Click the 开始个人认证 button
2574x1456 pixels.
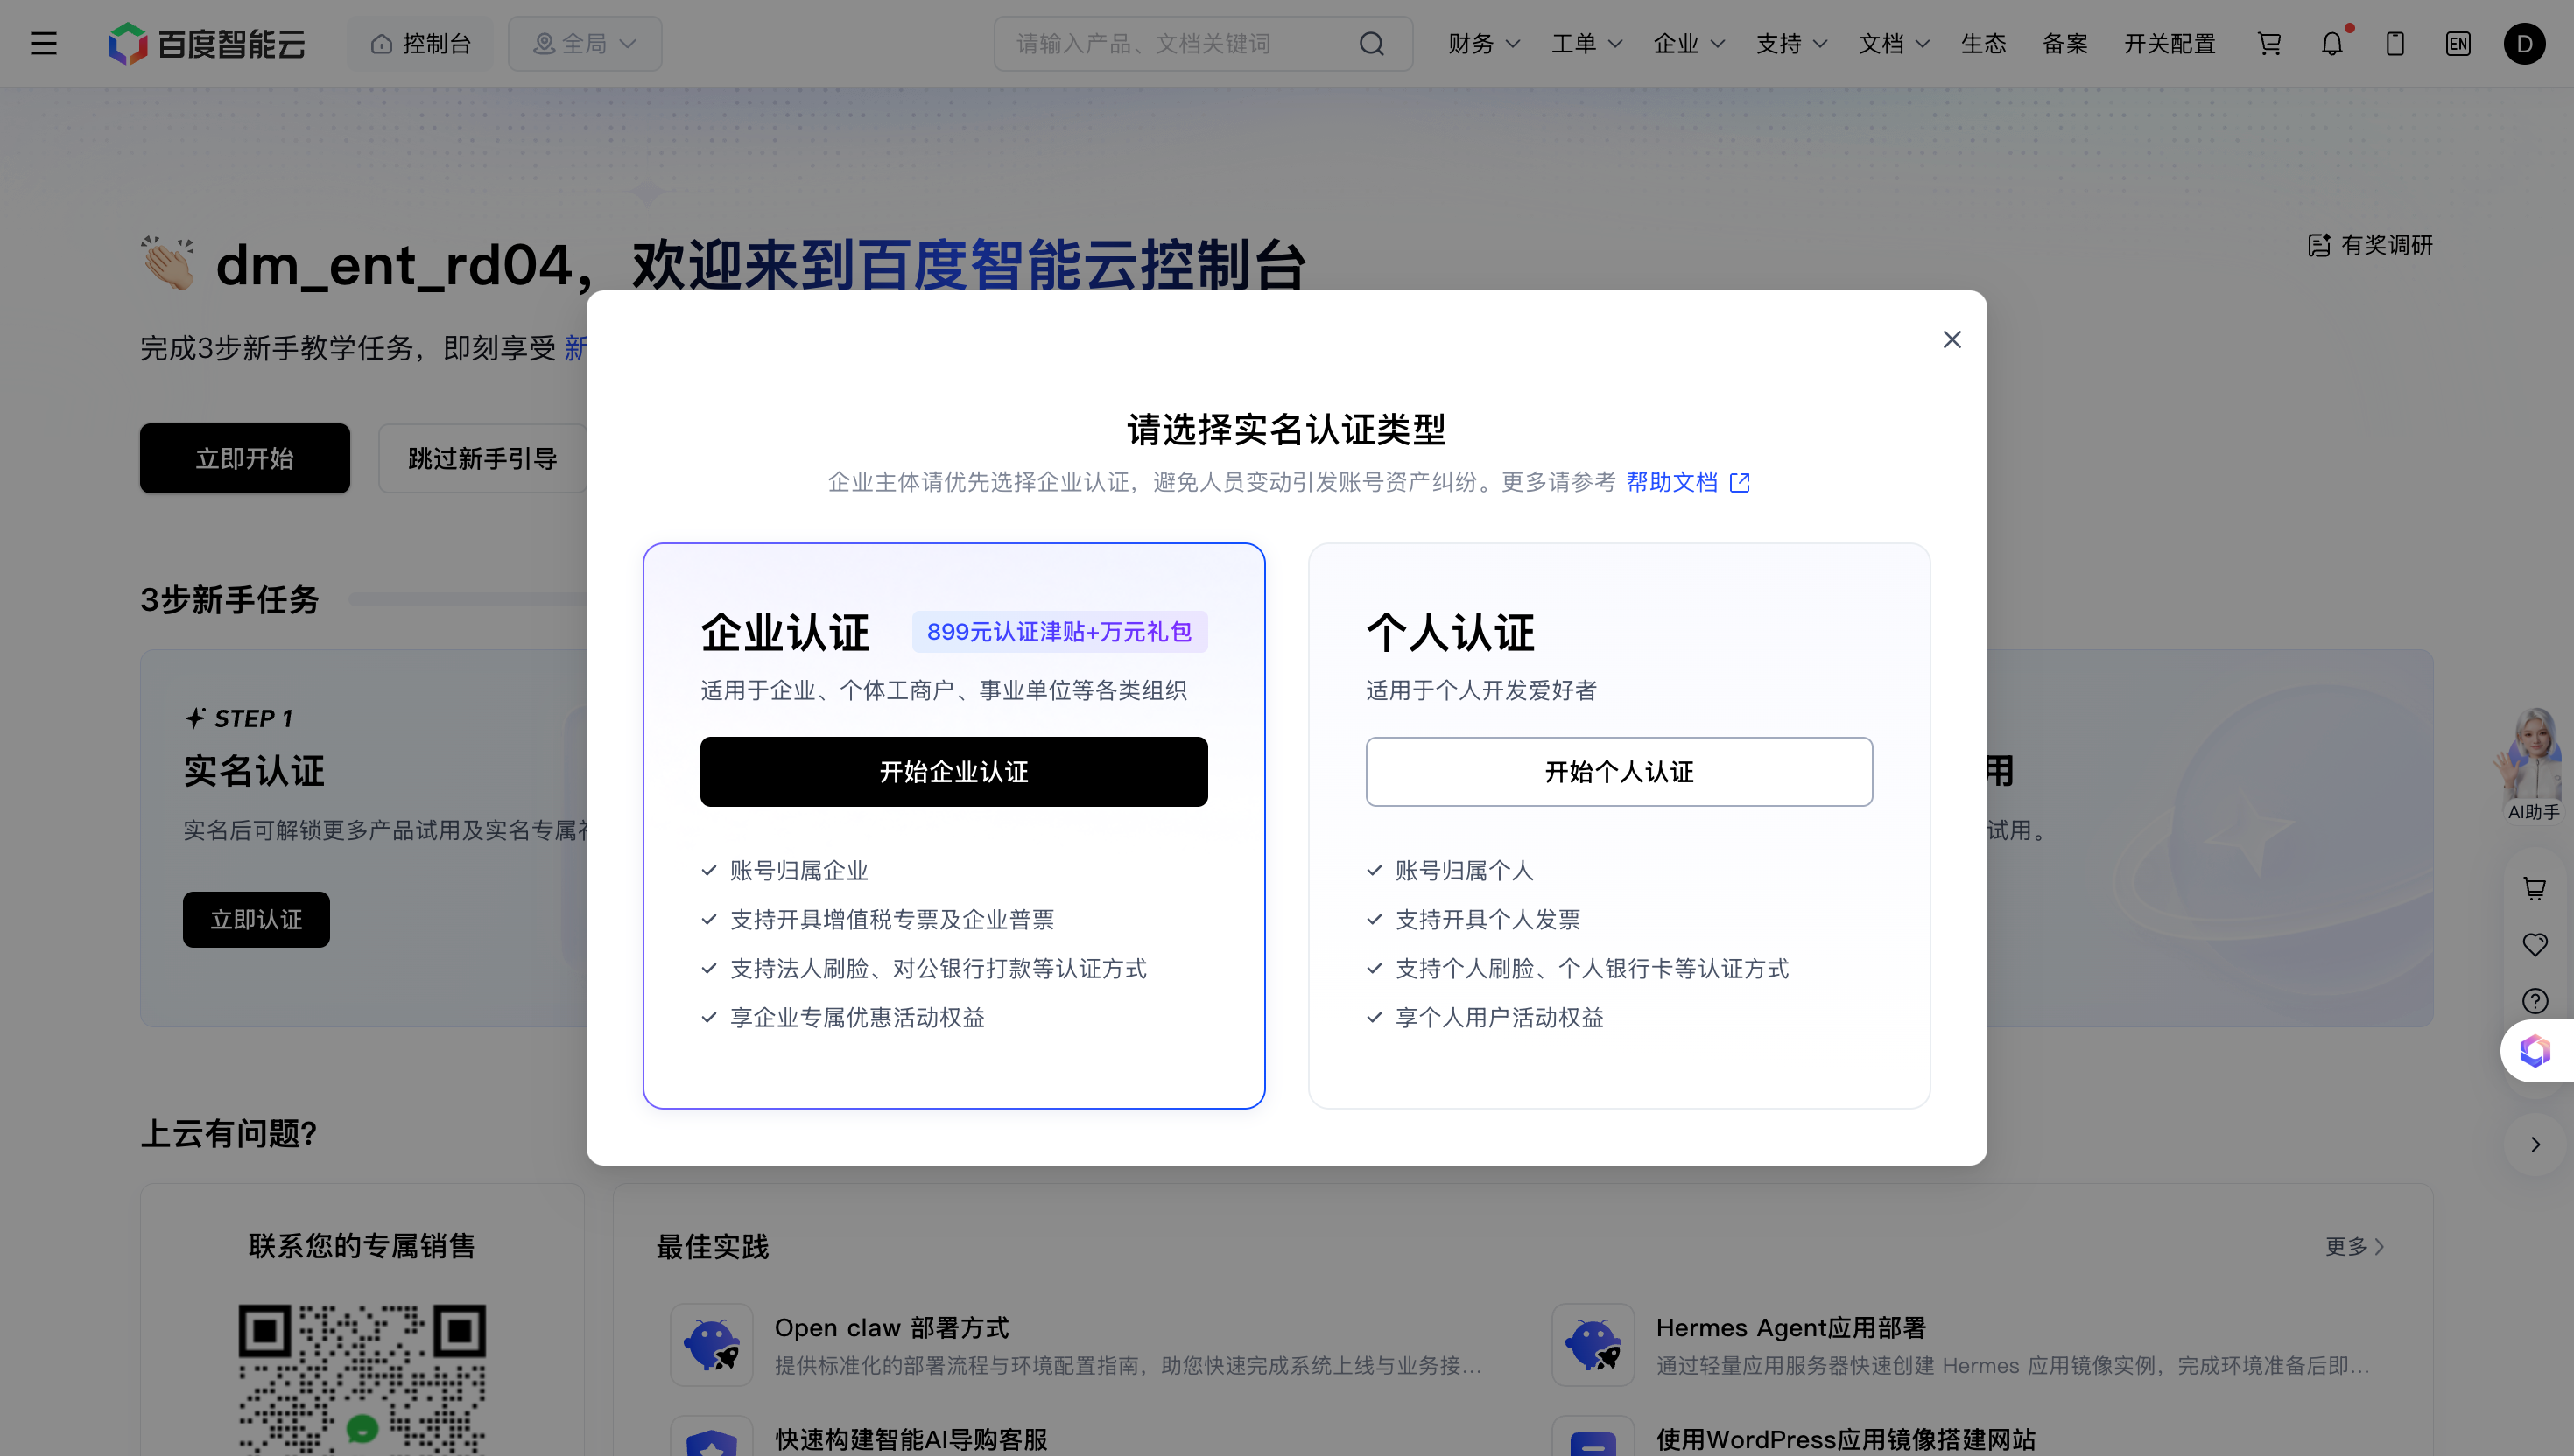tap(1619, 772)
